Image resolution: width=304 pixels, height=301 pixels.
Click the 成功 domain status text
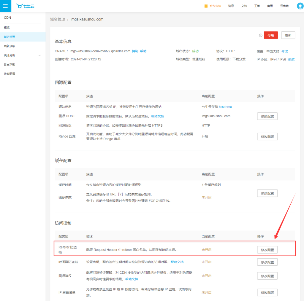(x=195, y=51)
